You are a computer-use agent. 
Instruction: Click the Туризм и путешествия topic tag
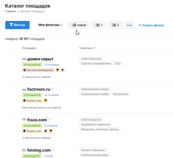tap(96, 64)
